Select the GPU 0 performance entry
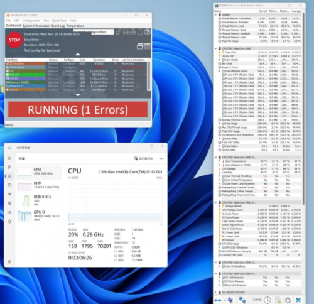This screenshot has height=304, width=314. [39, 215]
